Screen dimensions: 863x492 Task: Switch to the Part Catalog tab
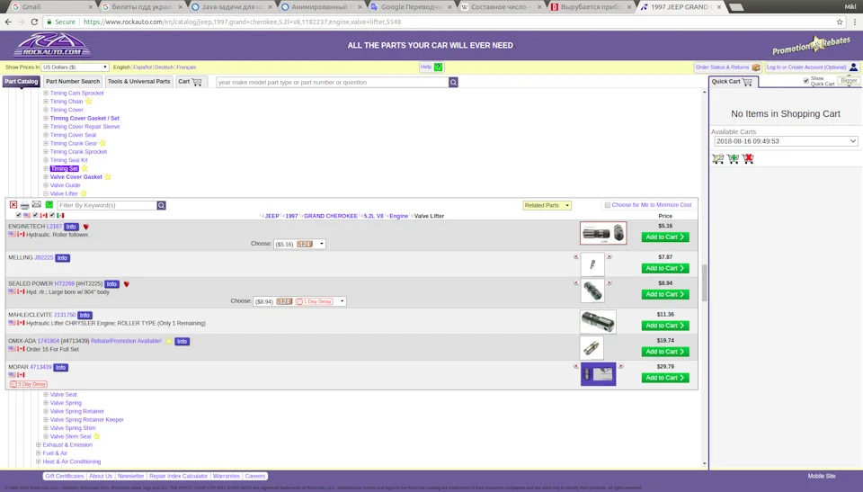coord(21,82)
